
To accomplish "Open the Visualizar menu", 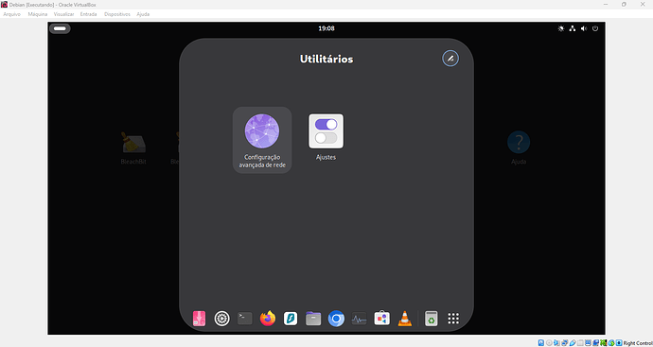I will [63, 14].
